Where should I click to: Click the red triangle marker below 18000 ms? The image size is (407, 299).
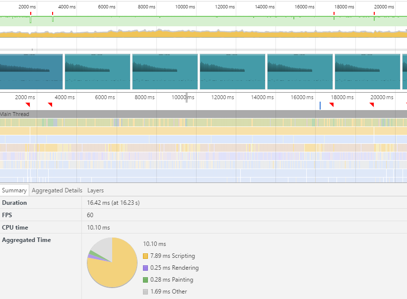332,105
